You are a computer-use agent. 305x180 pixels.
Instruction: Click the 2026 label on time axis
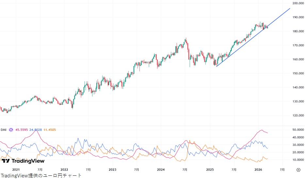(258, 170)
